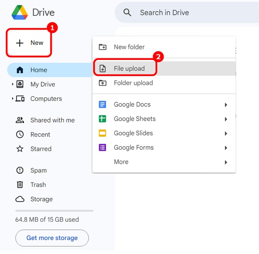Viewport: 259px width, 254px height.
Task: Click the Storage cloud icon
Action: click(20, 199)
